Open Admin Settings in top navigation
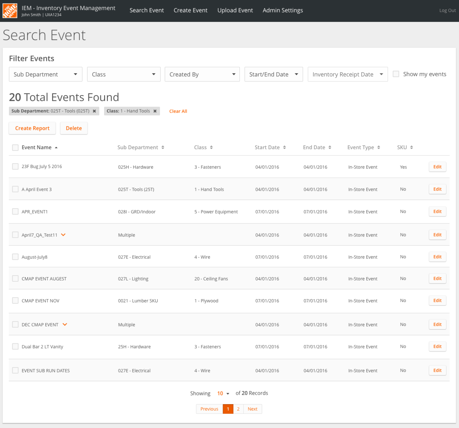459x428 pixels. [283, 10]
